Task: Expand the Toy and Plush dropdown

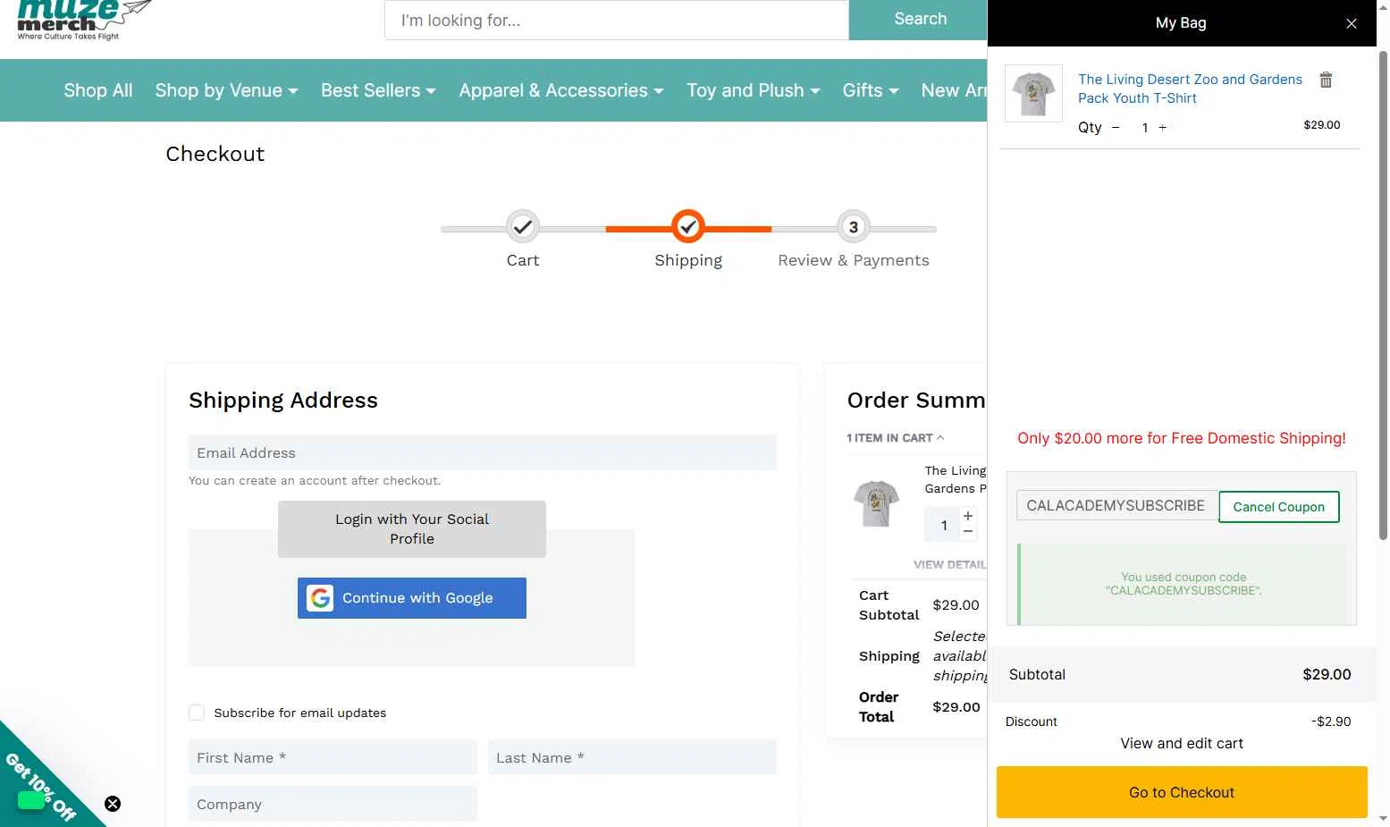Action: tap(753, 90)
